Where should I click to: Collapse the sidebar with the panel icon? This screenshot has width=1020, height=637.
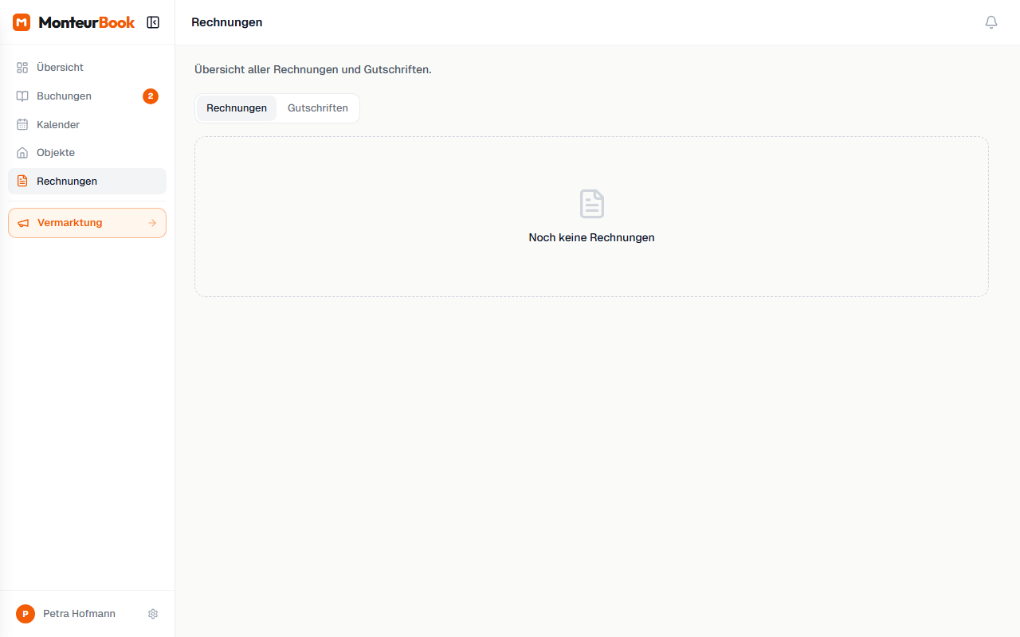click(153, 22)
